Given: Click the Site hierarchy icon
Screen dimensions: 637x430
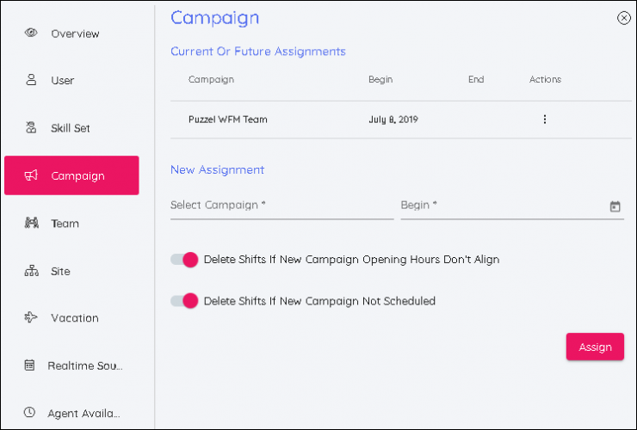Looking at the screenshot, I should pos(31,271).
